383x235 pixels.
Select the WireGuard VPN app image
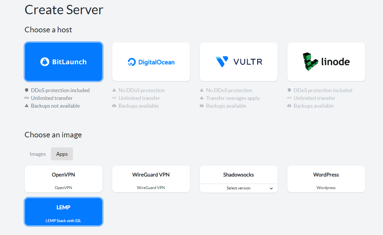(151, 179)
